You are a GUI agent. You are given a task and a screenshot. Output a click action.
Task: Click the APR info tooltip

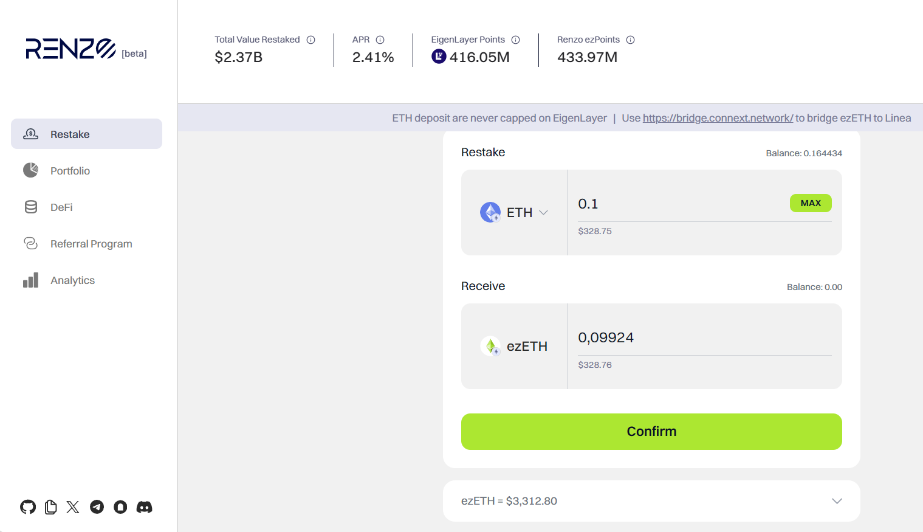coord(380,39)
